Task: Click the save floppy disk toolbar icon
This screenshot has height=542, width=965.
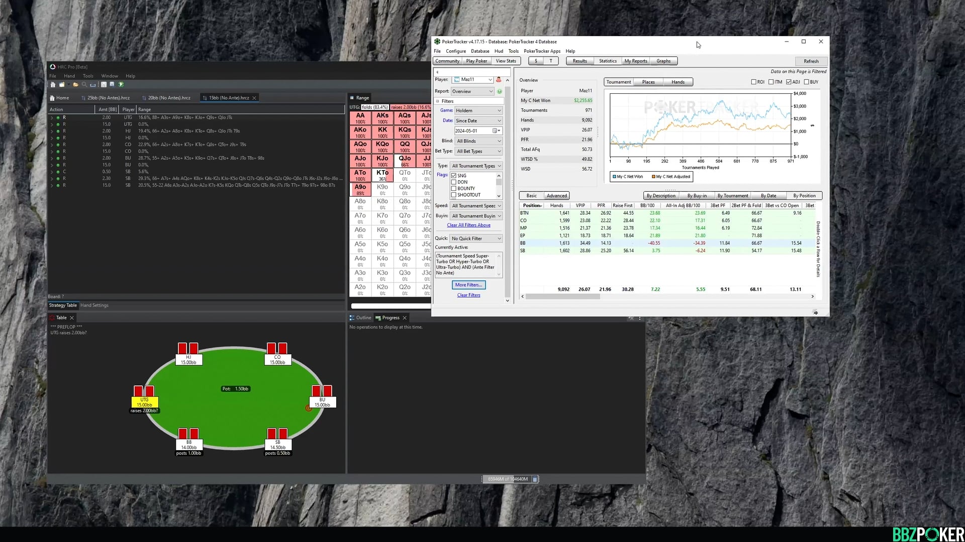Action: tap(104, 84)
